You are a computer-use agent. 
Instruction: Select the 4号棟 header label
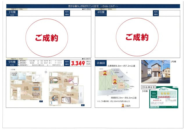pyautogui.click(x=101, y=12)
